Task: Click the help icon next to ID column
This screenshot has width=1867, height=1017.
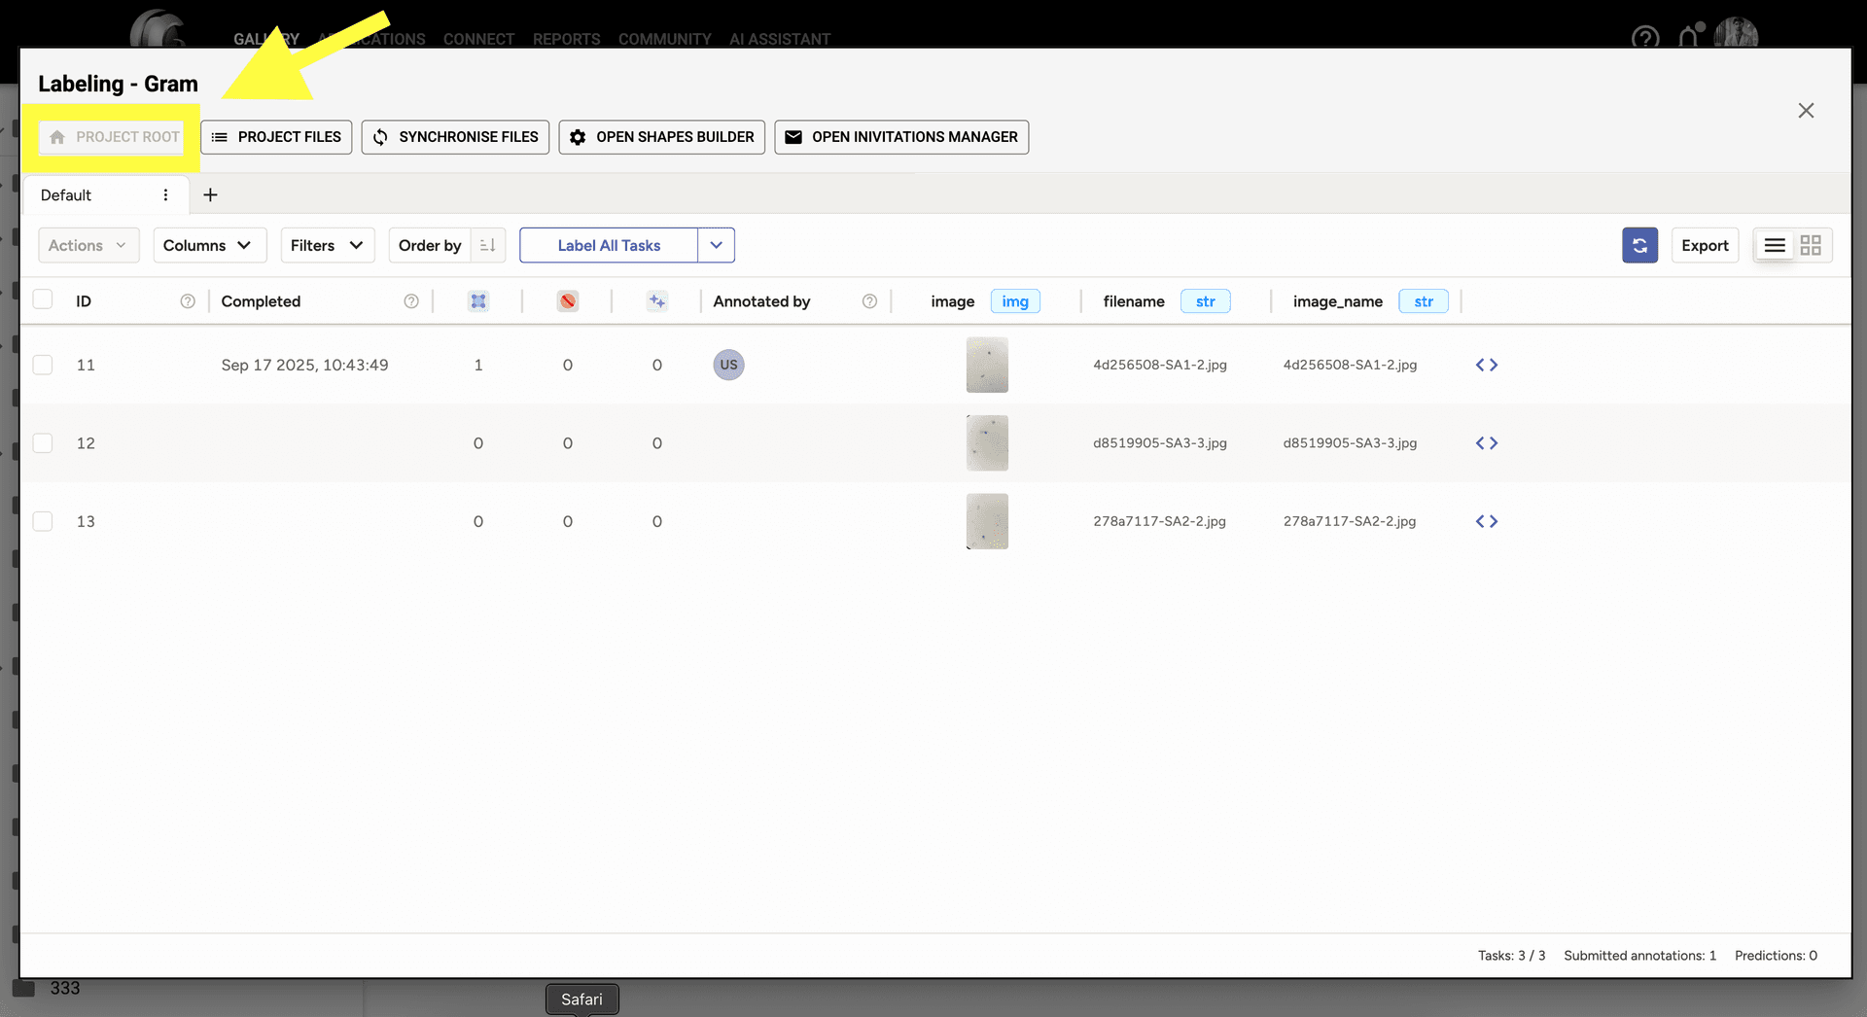Action: (188, 301)
